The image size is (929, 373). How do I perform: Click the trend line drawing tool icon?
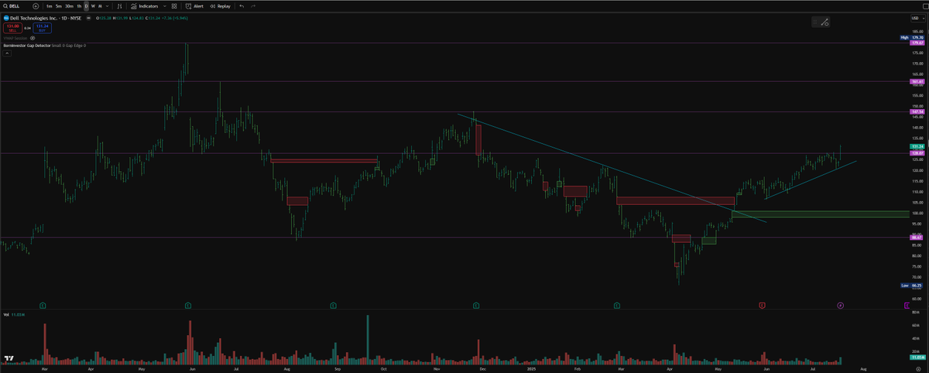click(x=825, y=22)
